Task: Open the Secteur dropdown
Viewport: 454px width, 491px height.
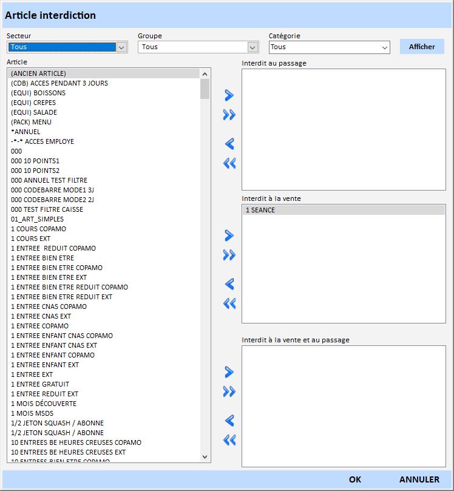Action: [121, 47]
